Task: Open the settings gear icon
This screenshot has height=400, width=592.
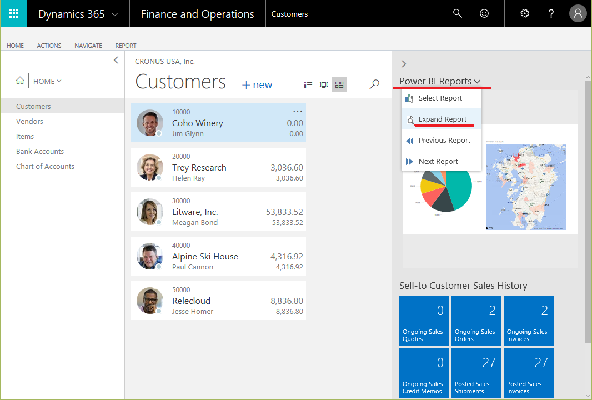Action: pyautogui.click(x=524, y=13)
